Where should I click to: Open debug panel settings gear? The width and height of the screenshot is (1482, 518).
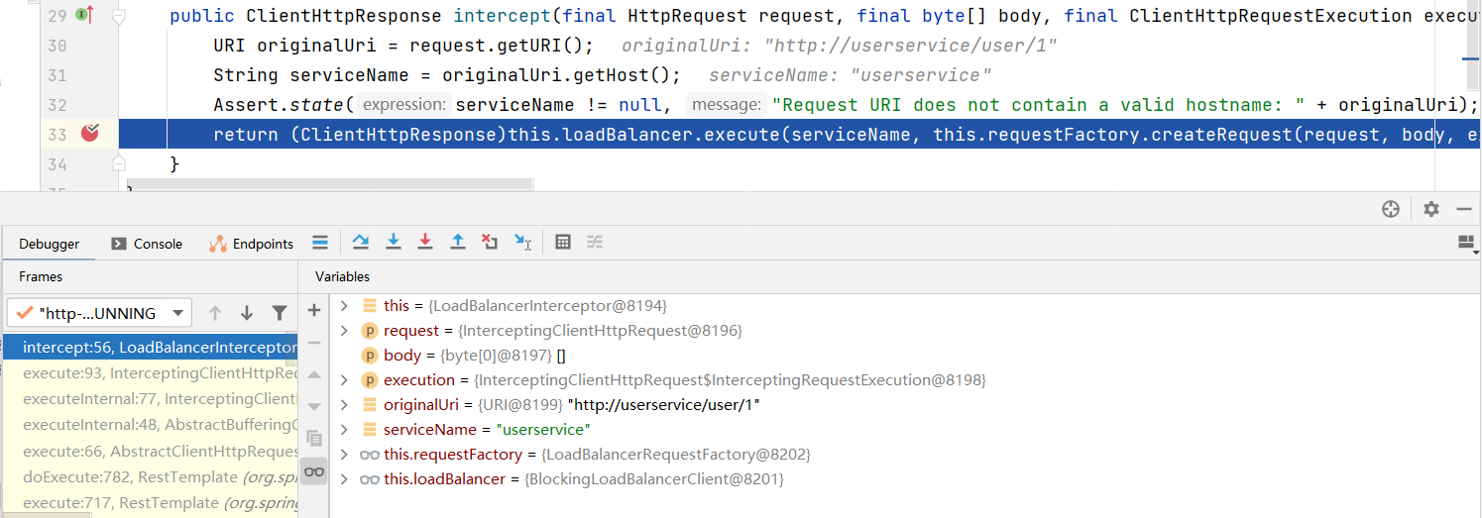1430,209
